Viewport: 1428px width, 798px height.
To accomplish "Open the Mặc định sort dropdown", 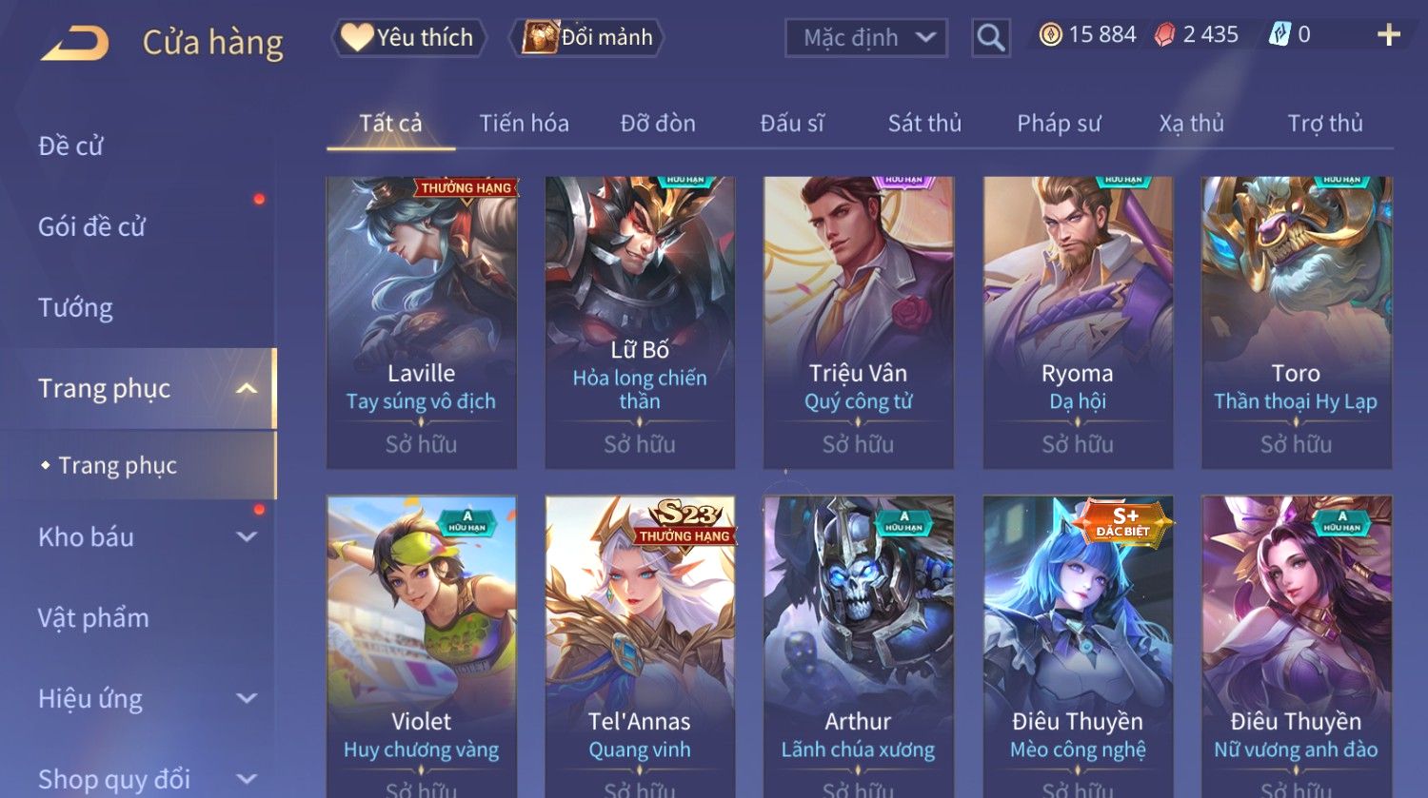I will coord(866,38).
